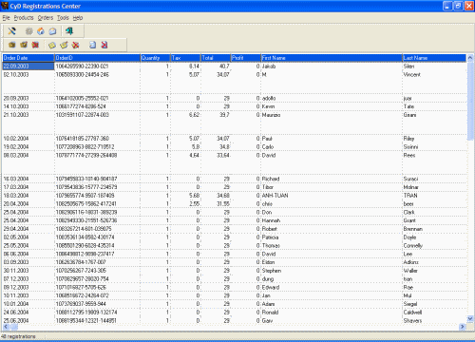Open the Tools menu
Image resolution: width=475 pixels, height=342 pixels.
pyautogui.click(x=63, y=18)
